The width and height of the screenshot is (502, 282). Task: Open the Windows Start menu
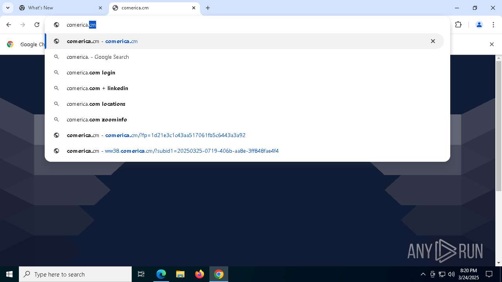pyautogui.click(x=9, y=274)
